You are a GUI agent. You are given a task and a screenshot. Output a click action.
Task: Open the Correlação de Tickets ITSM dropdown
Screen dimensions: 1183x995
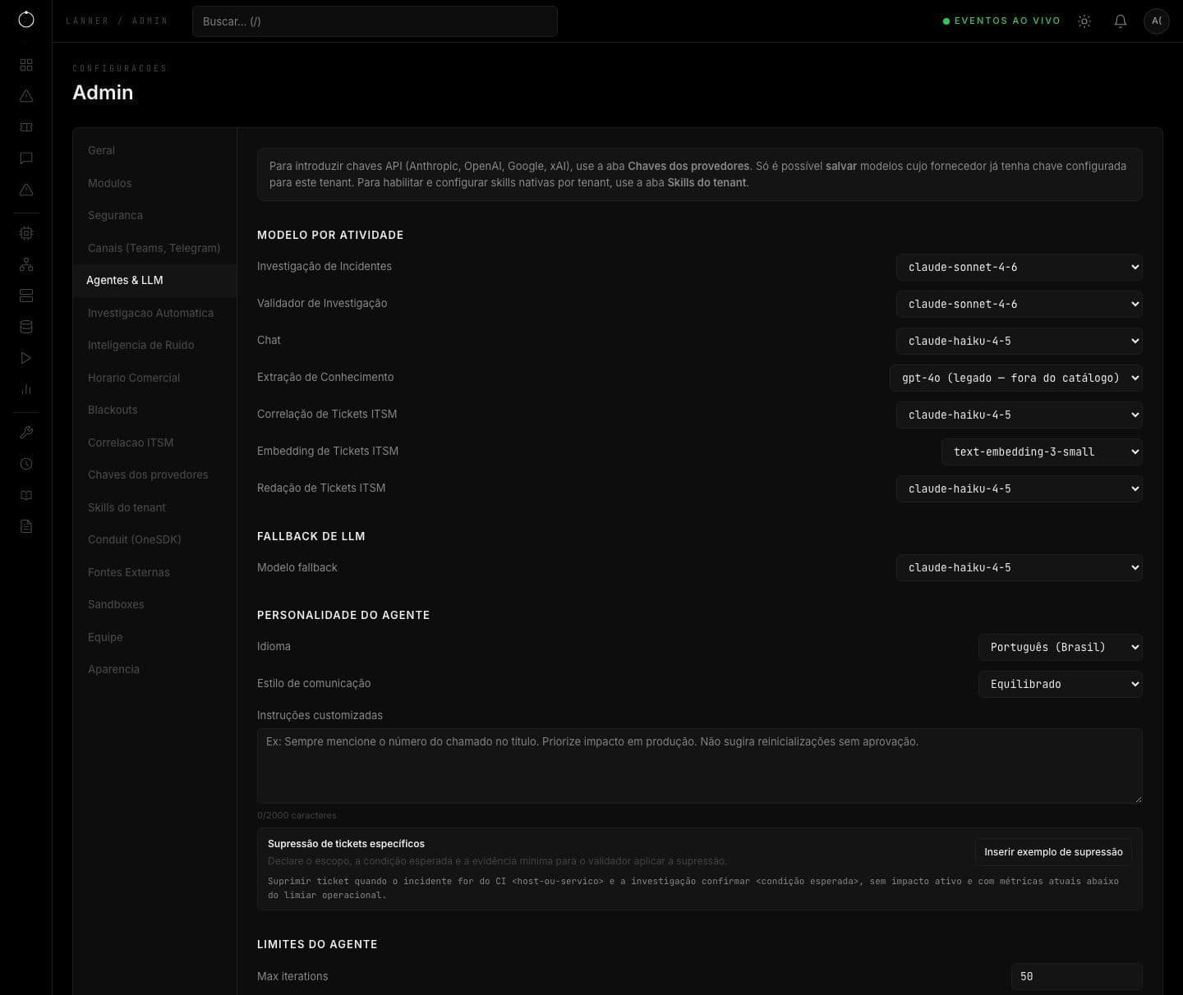(x=1020, y=415)
